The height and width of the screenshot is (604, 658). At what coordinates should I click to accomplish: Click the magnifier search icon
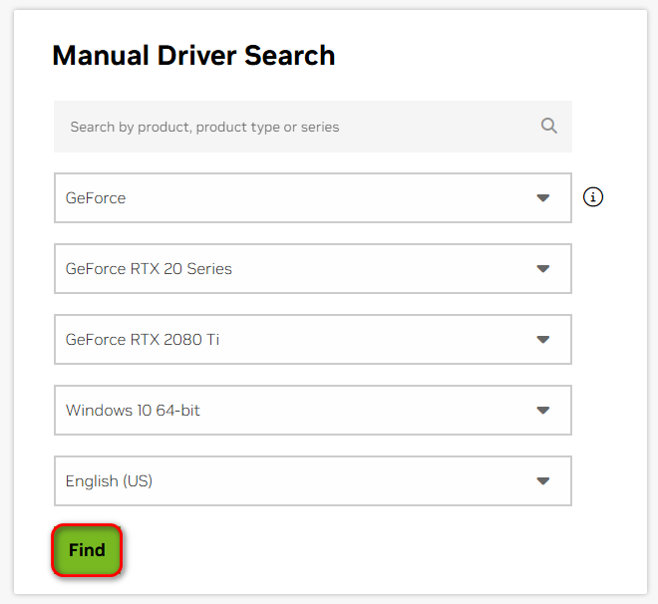pyautogui.click(x=549, y=126)
